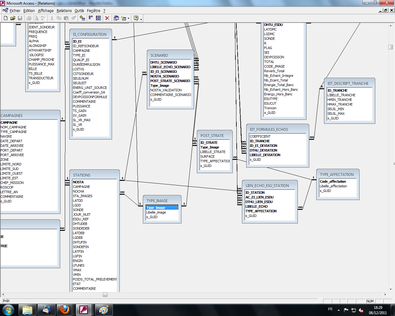
Task: Click the New Object toolbar icon
Action: coord(124,18)
